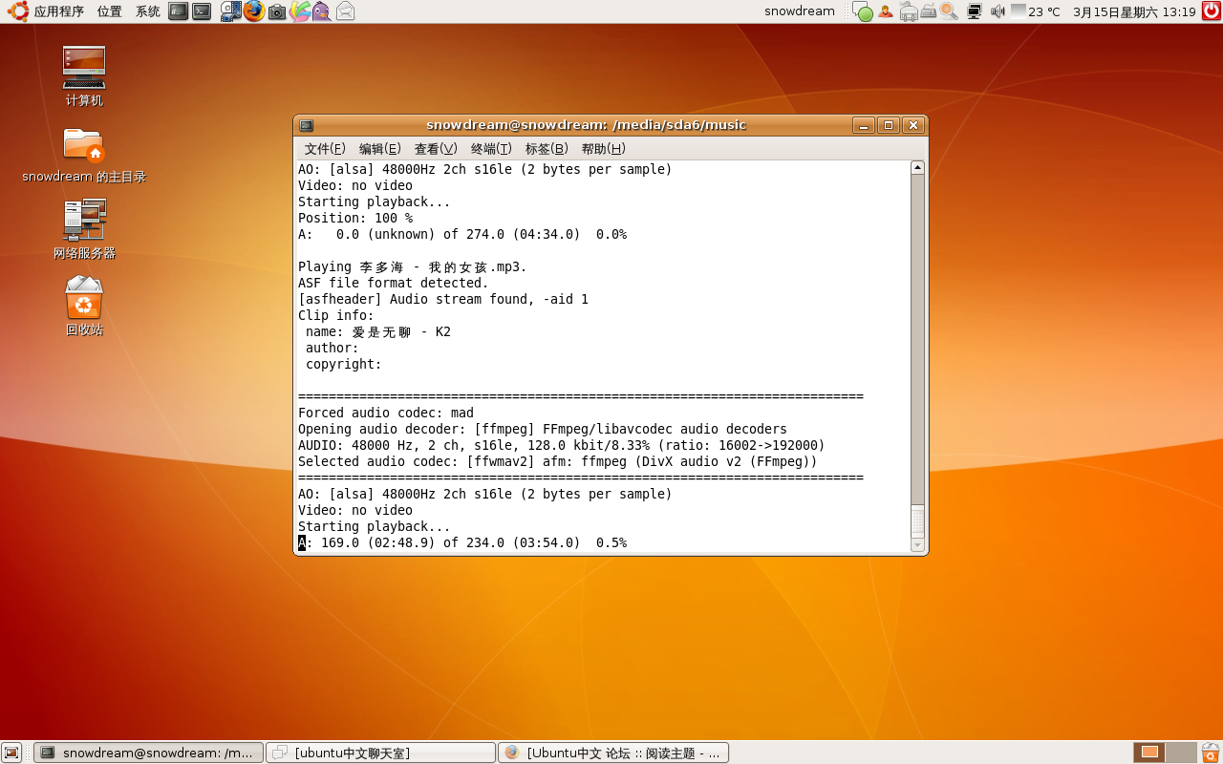Click the text 'Playing 李多海 - 我的女孩.mp3.'
The width and height of the screenshot is (1223, 764).
(413, 266)
